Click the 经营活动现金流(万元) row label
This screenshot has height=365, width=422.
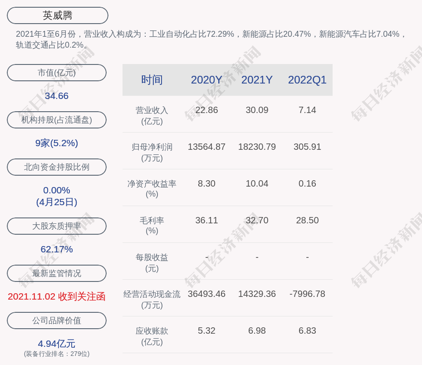click(x=152, y=300)
